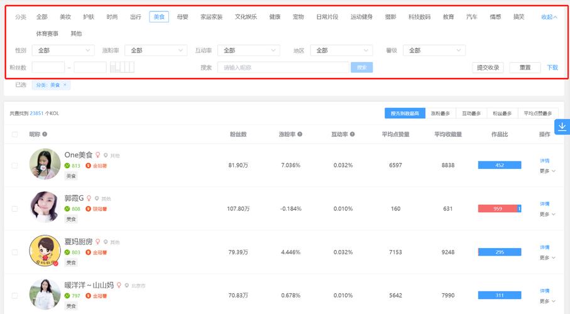Click the 请输入昵称 search field

[x=283, y=67]
